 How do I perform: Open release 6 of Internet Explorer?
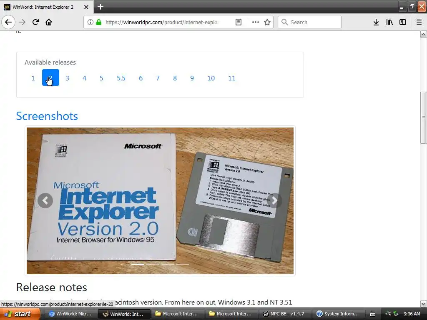click(141, 78)
